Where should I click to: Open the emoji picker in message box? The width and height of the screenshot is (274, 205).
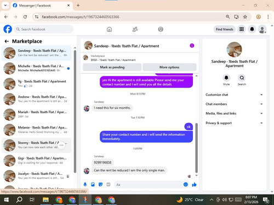[186, 185]
